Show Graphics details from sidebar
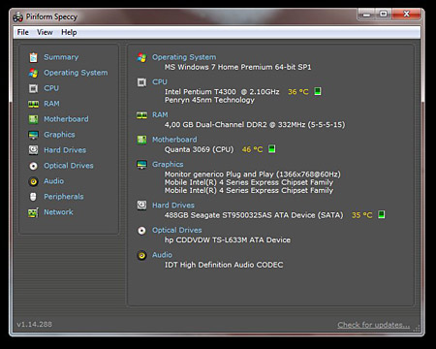 [x=59, y=135]
